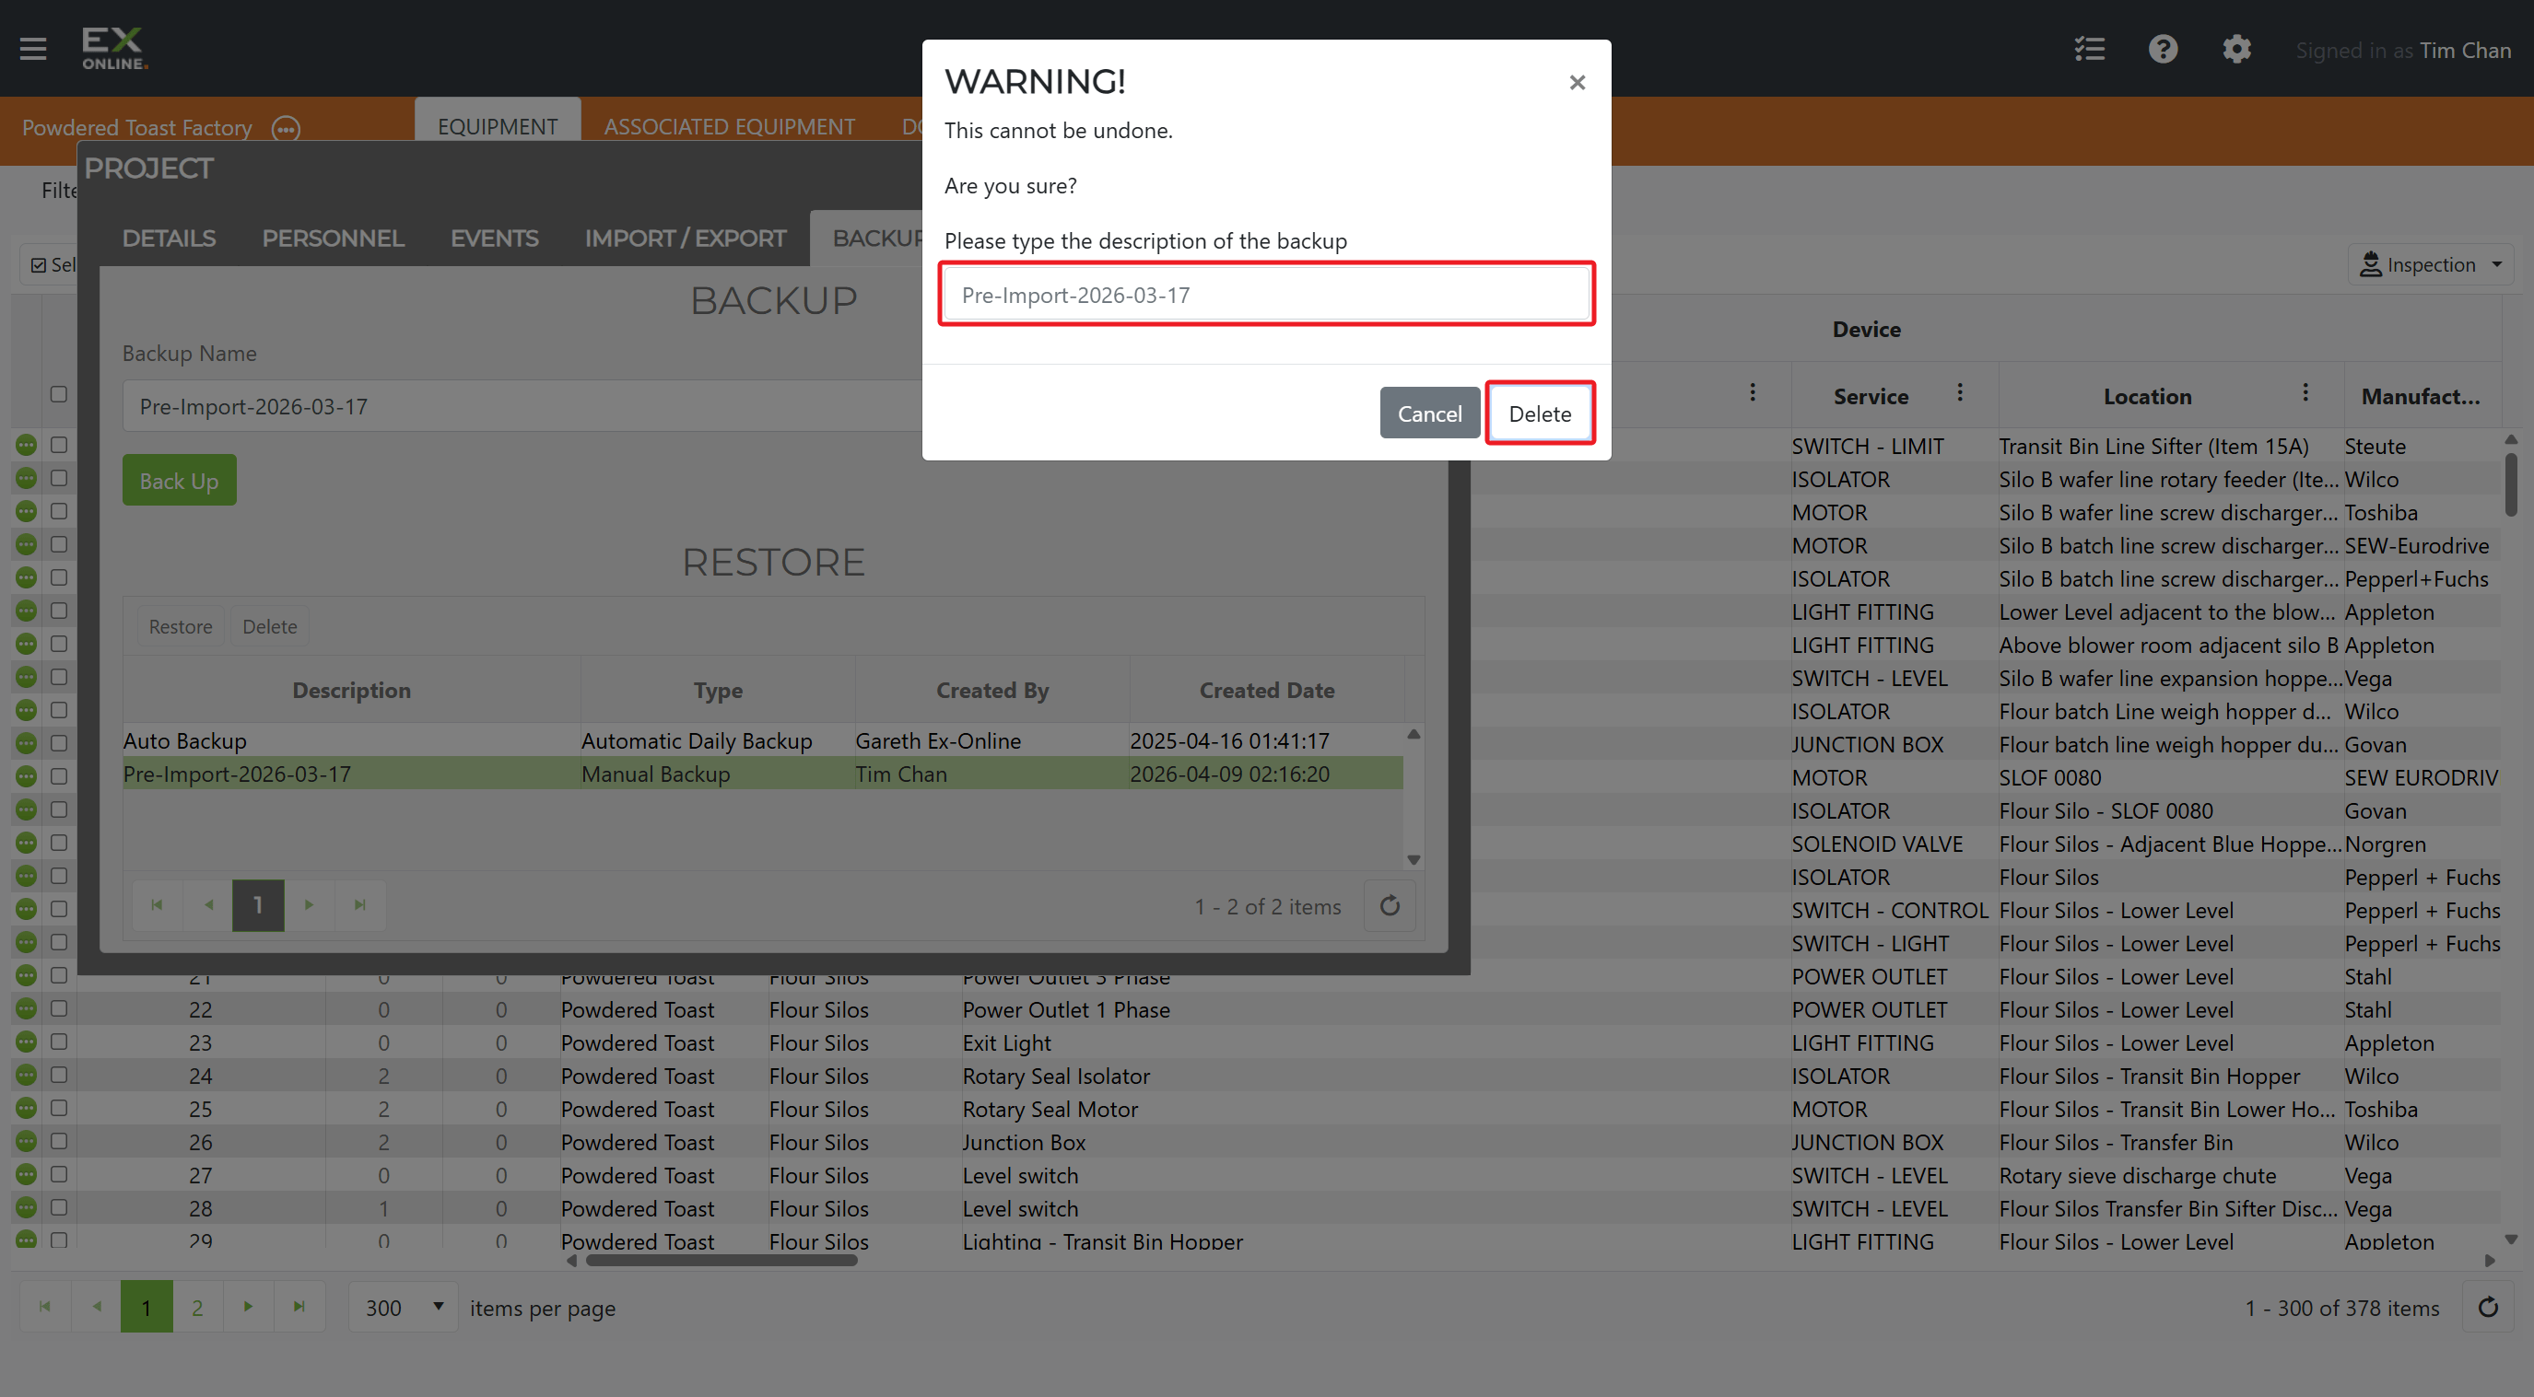Tick checkbox for row 22
2534x1397 pixels.
click(59, 1008)
